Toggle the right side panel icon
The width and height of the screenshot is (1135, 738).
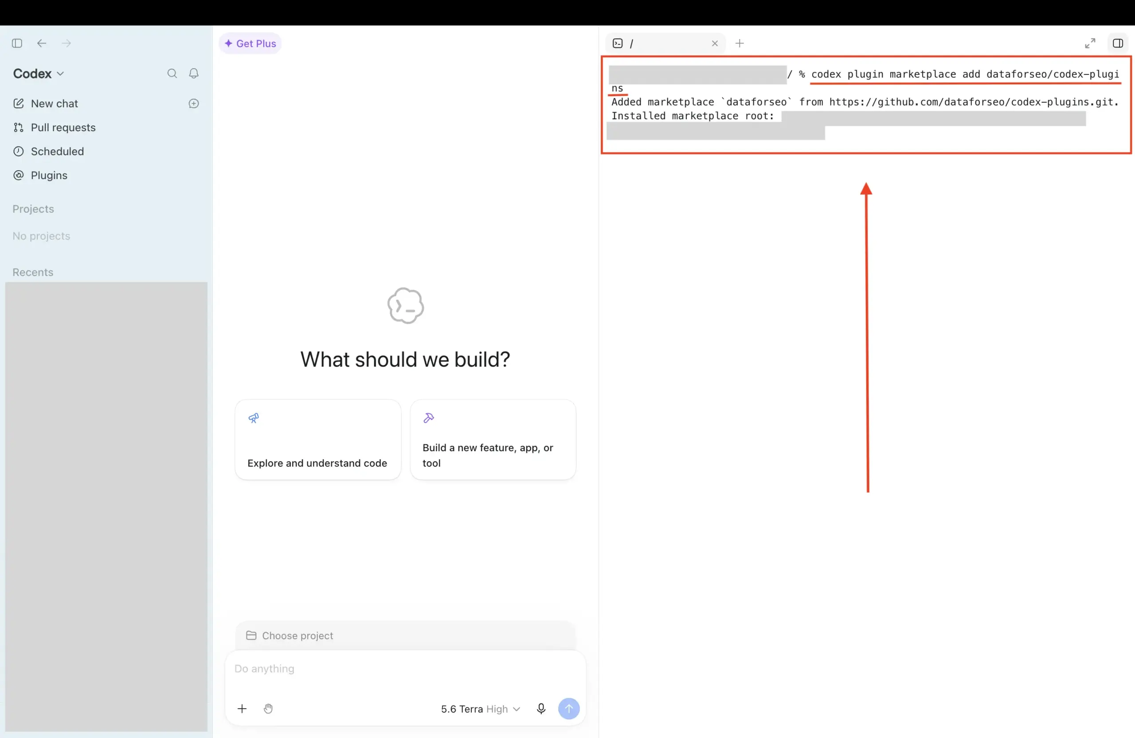pyautogui.click(x=1118, y=43)
